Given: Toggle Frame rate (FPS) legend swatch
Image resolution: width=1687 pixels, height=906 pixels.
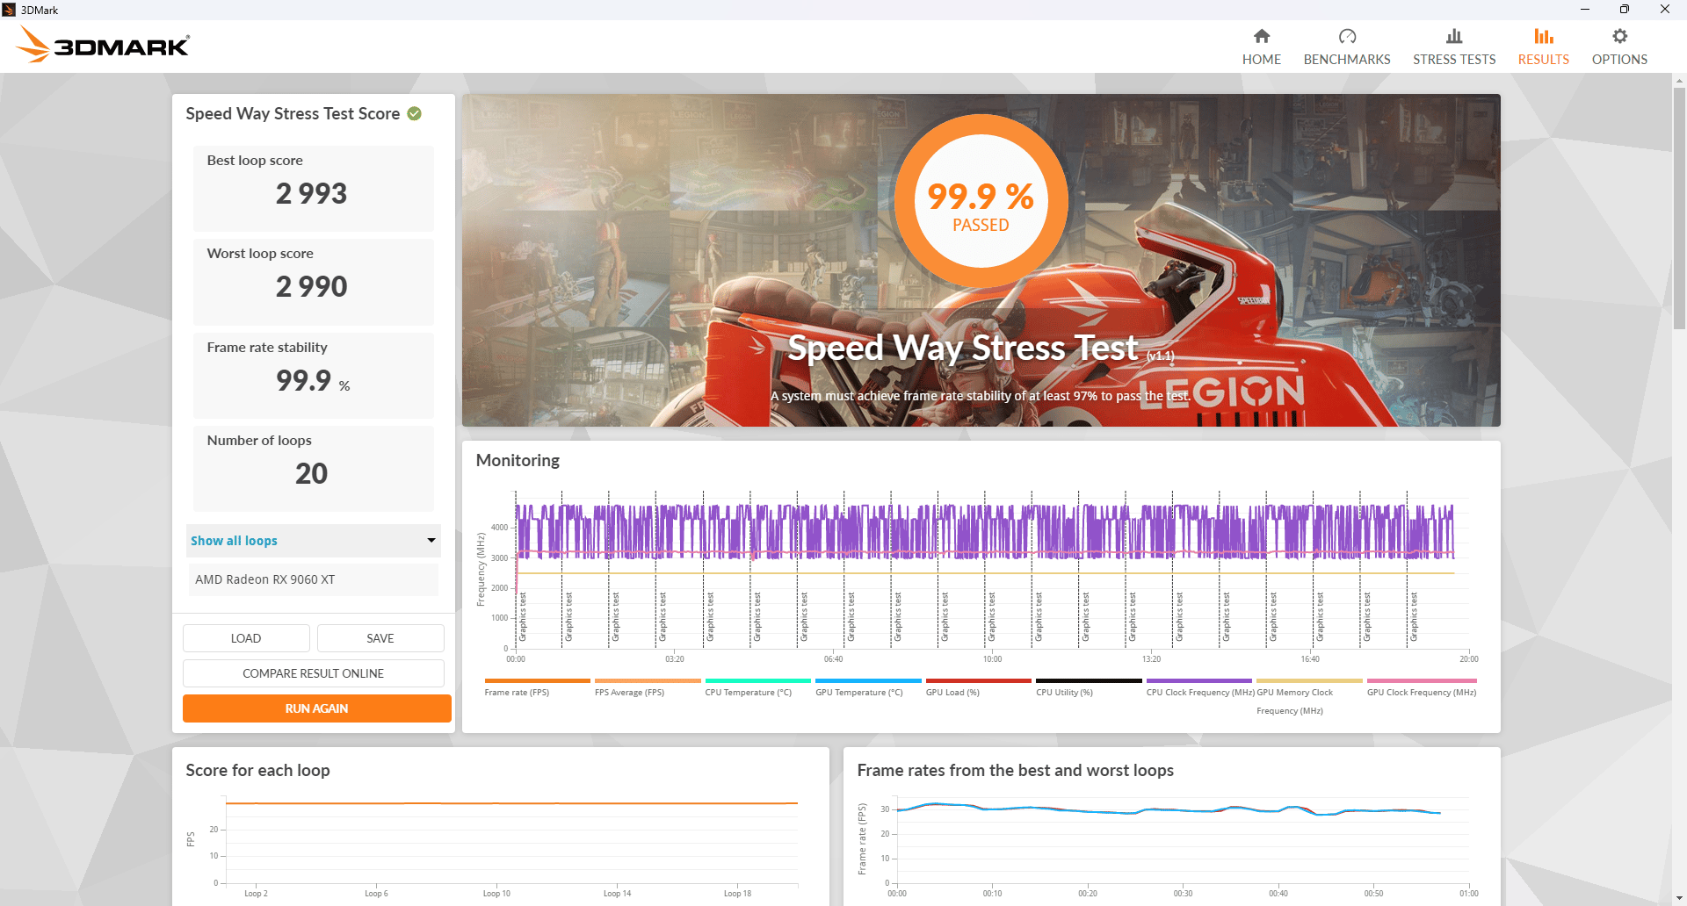Looking at the screenshot, I should [x=537, y=680].
